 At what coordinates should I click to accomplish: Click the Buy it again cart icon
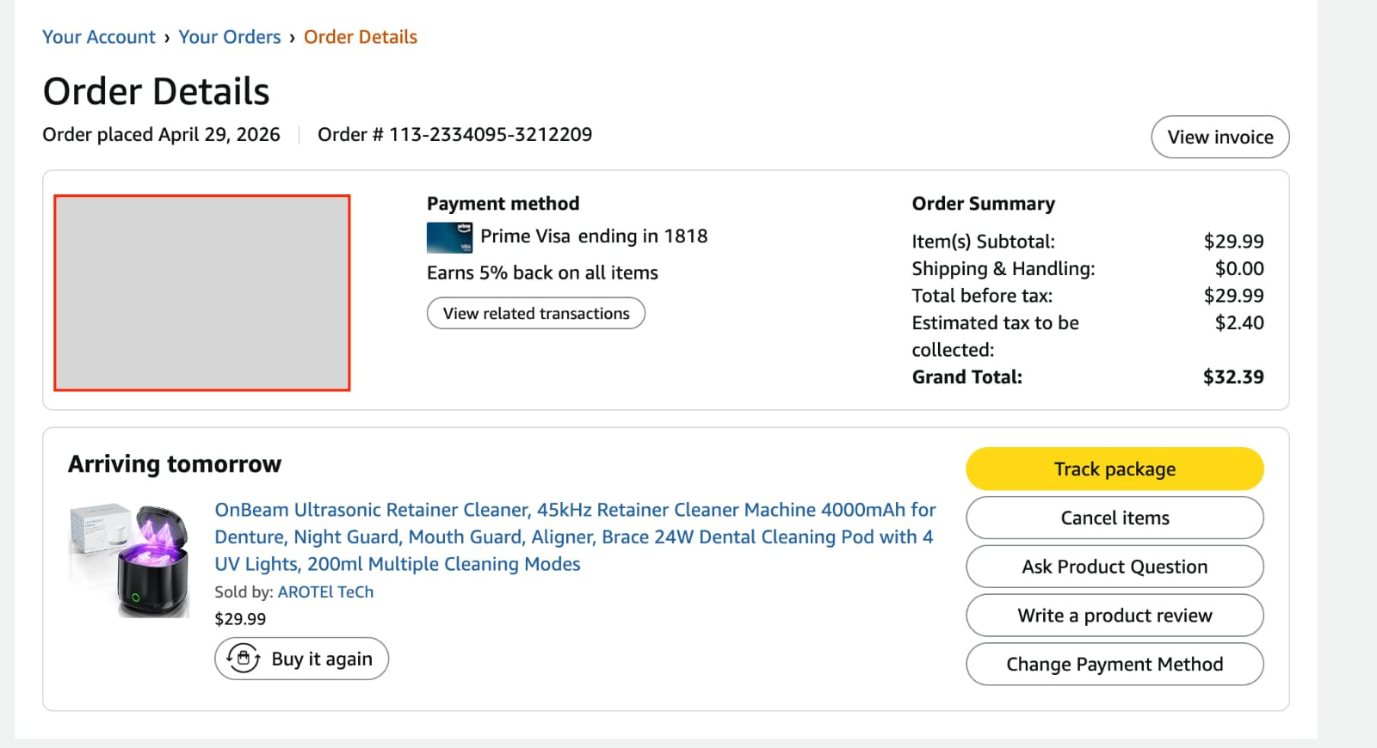click(x=244, y=659)
